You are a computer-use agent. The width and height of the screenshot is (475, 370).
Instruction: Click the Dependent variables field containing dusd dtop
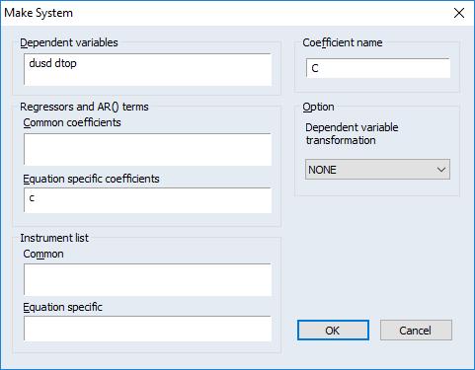[147, 69]
